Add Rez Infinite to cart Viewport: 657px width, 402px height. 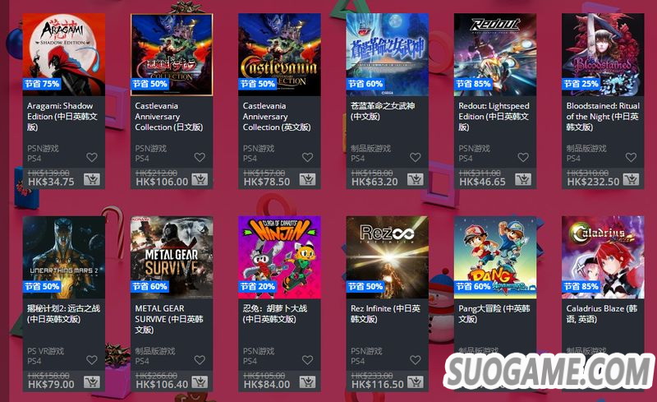coord(416,381)
